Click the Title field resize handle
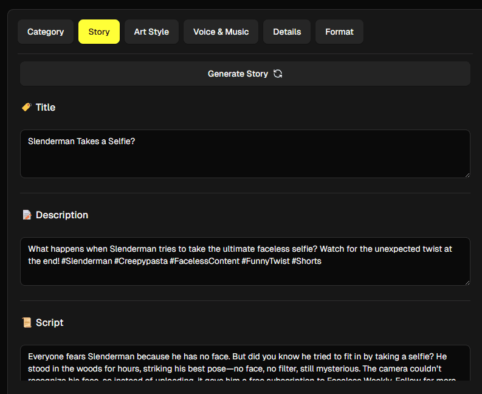The image size is (482, 394). pos(467,175)
